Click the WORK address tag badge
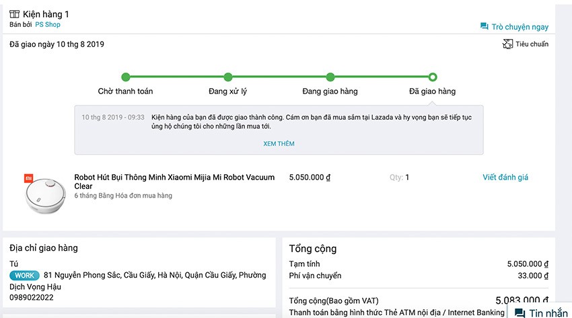The image size is (572, 318). pos(24,276)
